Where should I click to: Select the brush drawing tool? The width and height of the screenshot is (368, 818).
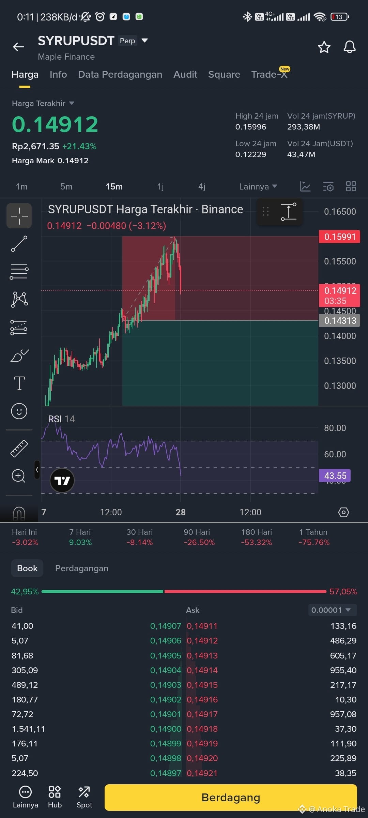pyautogui.click(x=19, y=355)
